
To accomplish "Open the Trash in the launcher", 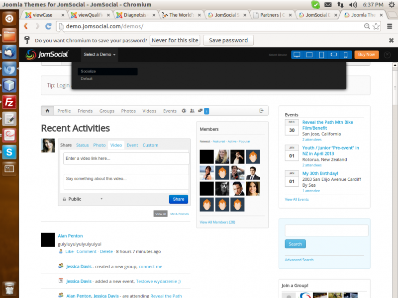I will 9,289.
